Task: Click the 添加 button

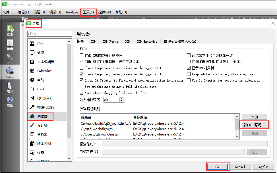Action: point(254,117)
